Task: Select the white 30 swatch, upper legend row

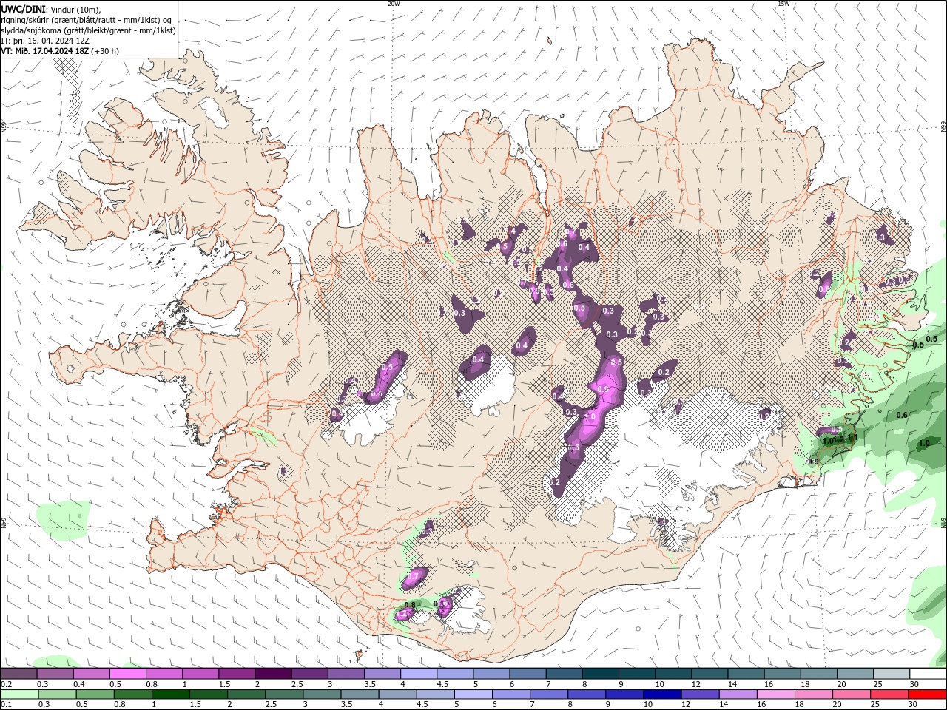Action: tap(928, 674)
